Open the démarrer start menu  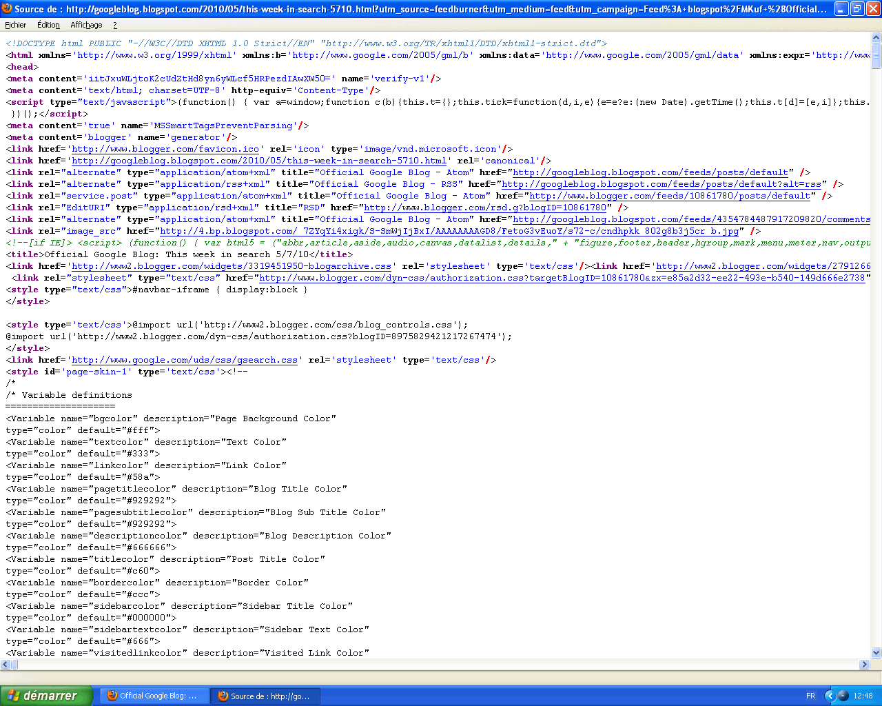45,696
